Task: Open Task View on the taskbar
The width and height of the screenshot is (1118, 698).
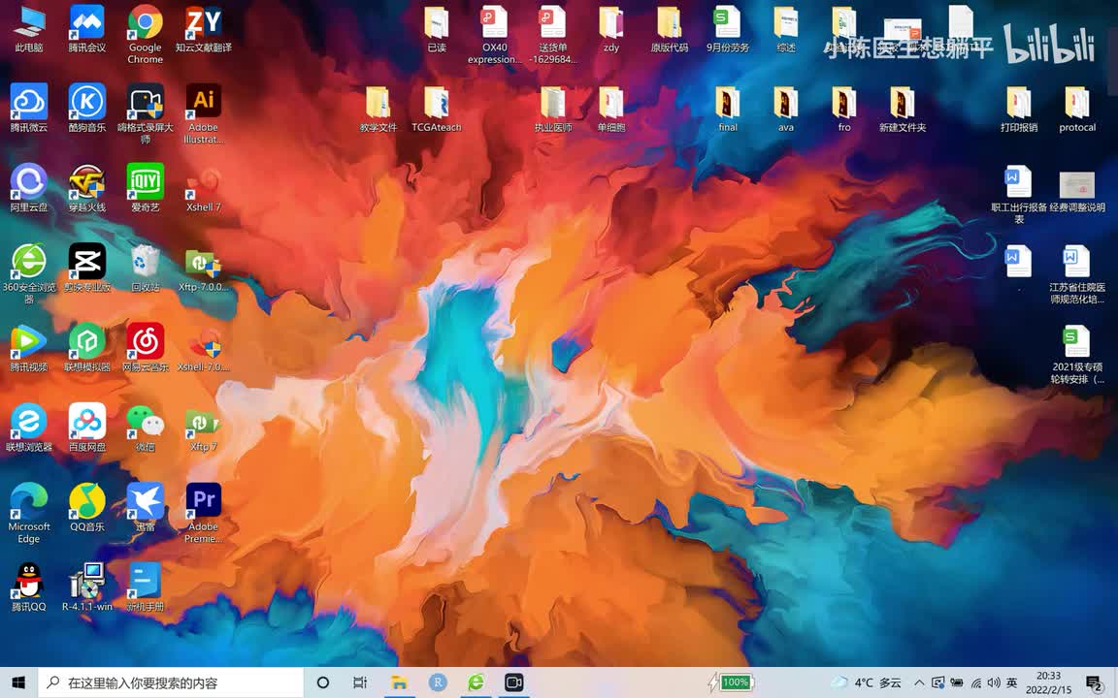Action: (x=360, y=682)
